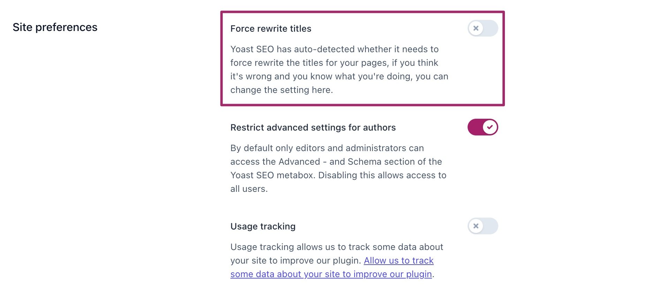This screenshot has height=297, width=651.
Task: Click the Usage tracking heading
Action: coord(263,226)
